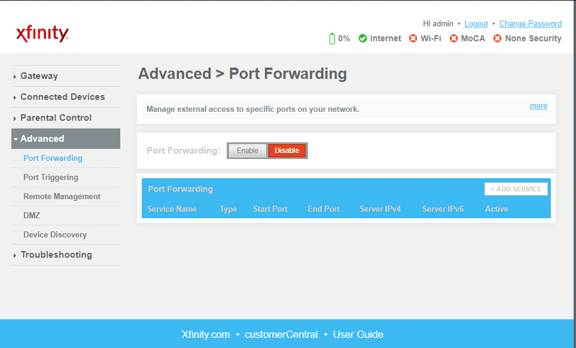The image size is (576, 348).
Task: Click the Active column header
Action: [x=496, y=209]
